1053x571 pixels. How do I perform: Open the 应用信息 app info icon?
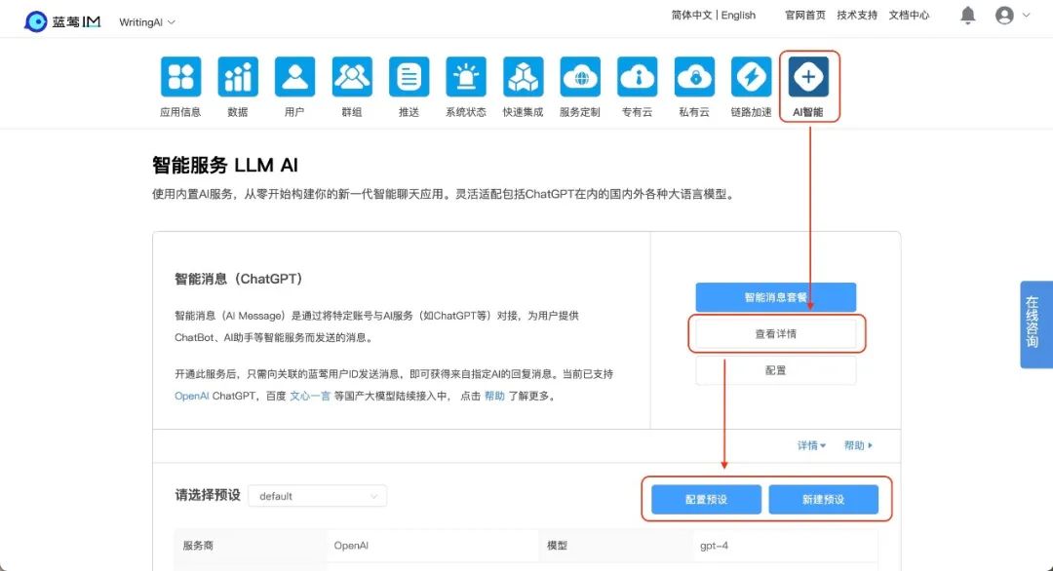[x=180, y=77]
